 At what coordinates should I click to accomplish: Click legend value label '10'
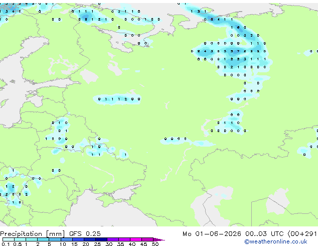coord(63,244)
